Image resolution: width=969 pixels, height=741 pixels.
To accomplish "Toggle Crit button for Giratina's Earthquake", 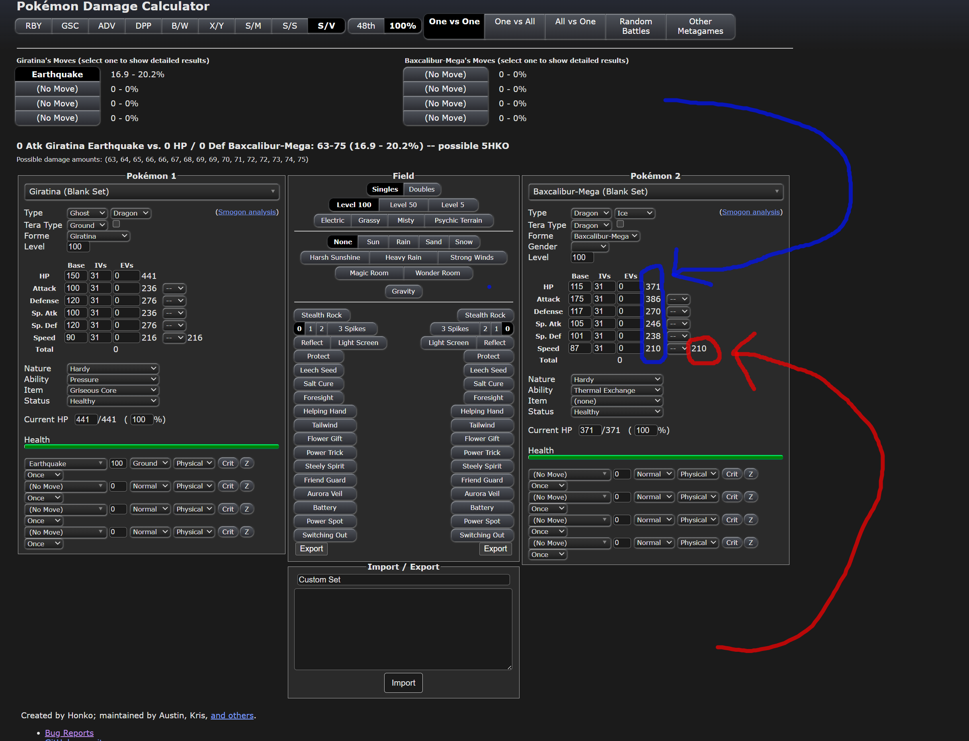I will coord(228,463).
